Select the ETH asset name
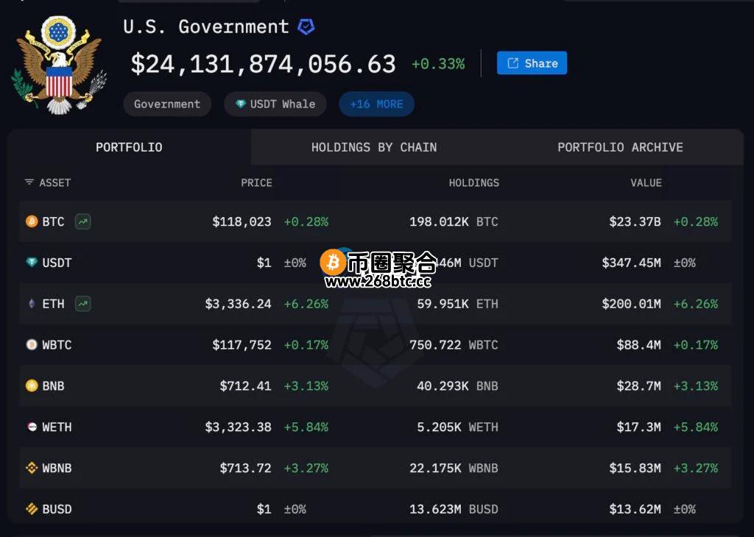 (x=53, y=304)
